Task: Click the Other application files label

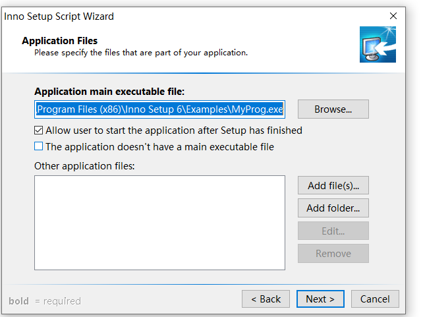Action: 84,166
